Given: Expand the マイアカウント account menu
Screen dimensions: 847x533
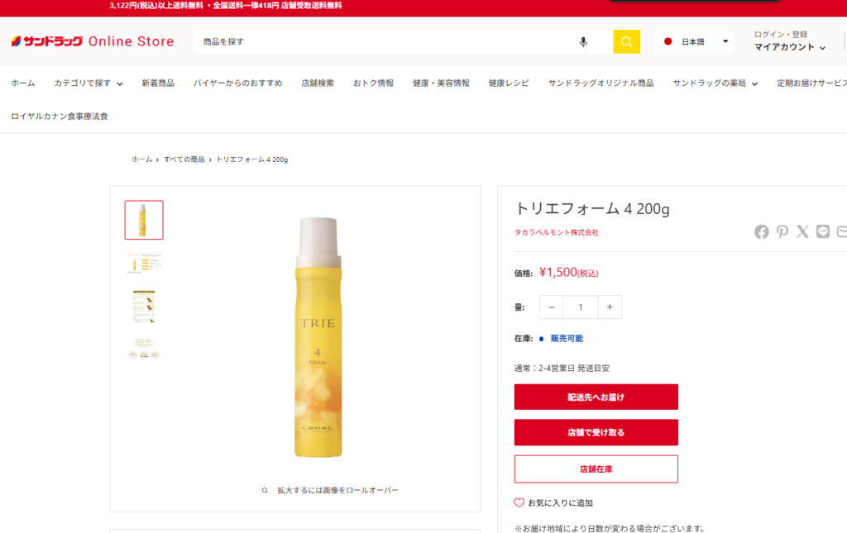Looking at the screenshot, I should 789,47.
